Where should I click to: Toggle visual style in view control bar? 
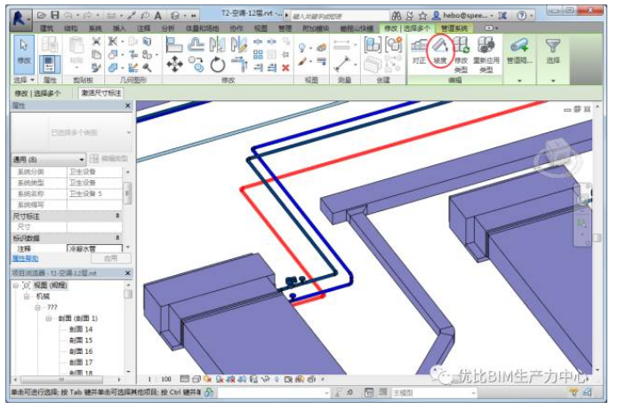point(197,379)
